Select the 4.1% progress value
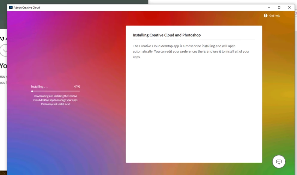This screenshot has height=175, width=297. pyautogui.click(x=77, y=87)
